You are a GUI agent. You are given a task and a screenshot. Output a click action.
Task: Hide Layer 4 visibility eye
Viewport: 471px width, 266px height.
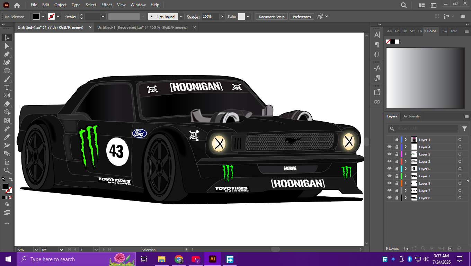(x=389, y=147)
